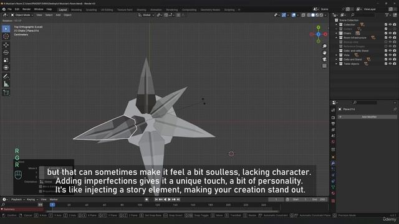Open the Object Mode dropdown
Viewport: 399px width, 224px height.
(x=22, y=15)
